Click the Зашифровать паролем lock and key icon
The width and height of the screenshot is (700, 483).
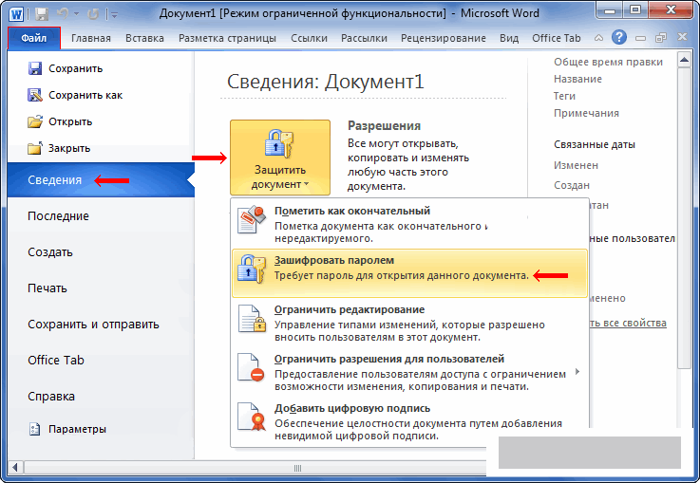pyautogui.click(x=252, y=269)
